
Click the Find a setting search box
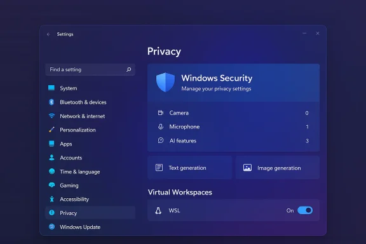pos(90,70)
